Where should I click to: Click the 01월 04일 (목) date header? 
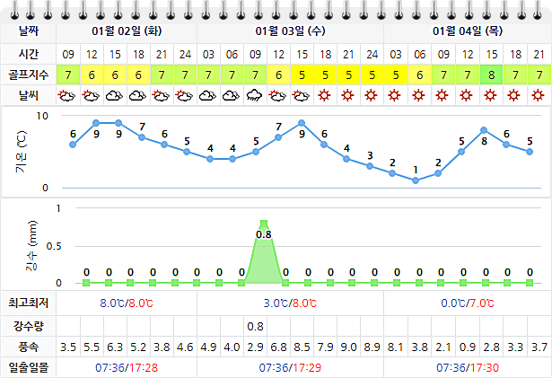click(468, 31)
